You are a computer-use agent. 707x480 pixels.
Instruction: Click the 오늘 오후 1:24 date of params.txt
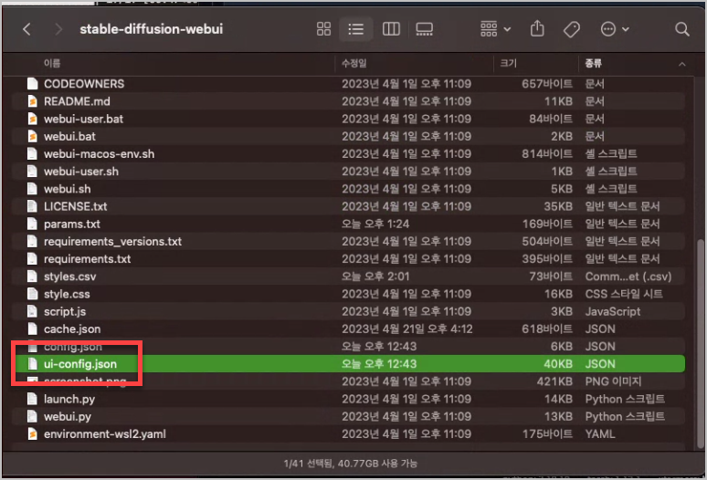pyautogui.click(x=375, y=224)
